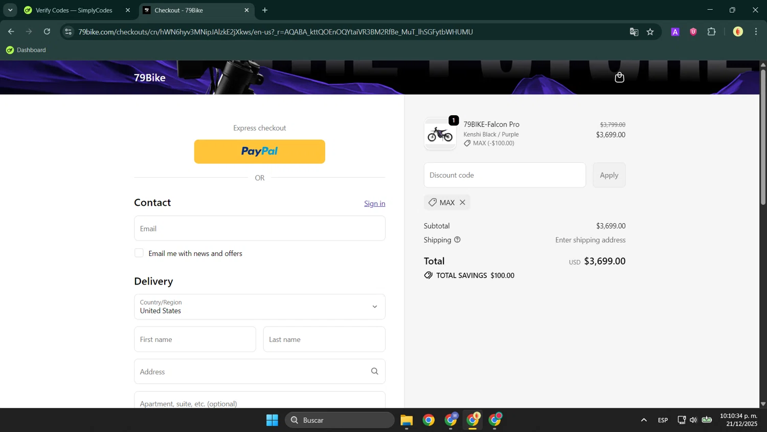Click the address search magnifier icon
The width and height of the screenshot is (767, 432).
click(374, 372)
